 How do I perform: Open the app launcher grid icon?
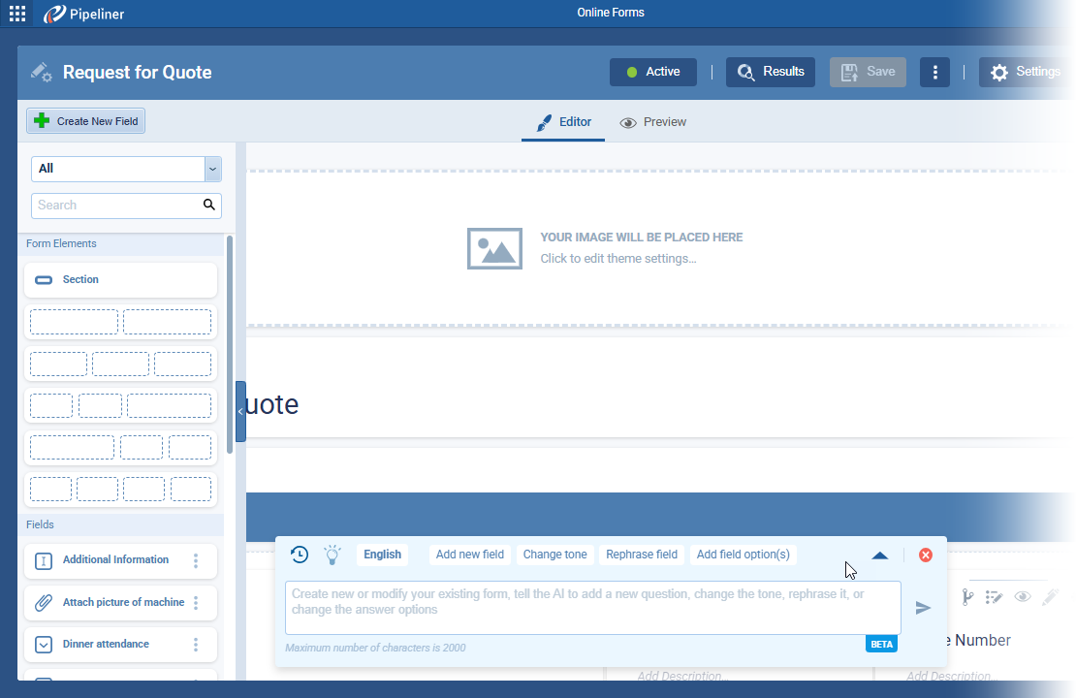pyautogui.click(x=17, y=14)
